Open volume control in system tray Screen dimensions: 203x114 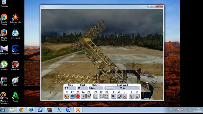click(x=189, y=110)
